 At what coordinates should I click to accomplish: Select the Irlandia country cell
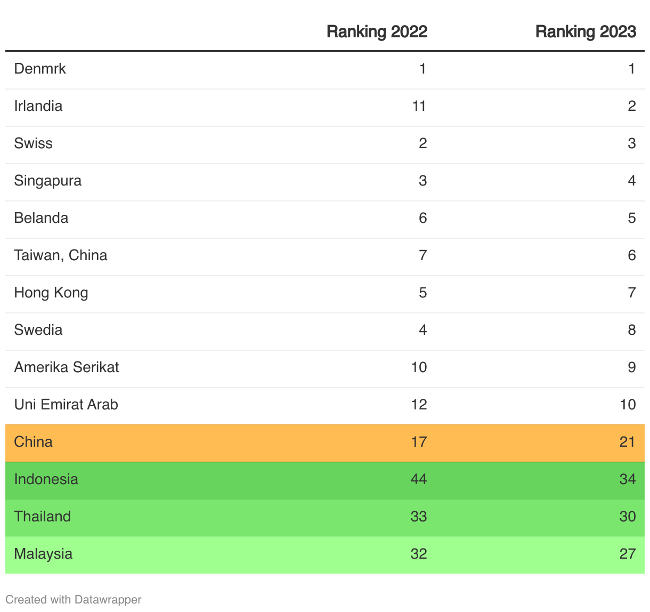pyautogui.click(x=38, y=106)
